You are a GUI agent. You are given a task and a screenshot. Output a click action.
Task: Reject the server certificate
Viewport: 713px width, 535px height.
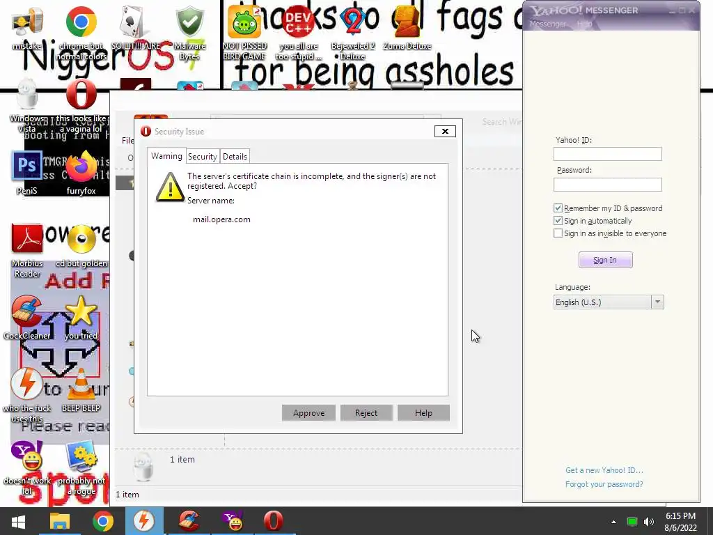click(x=366, y=413)
